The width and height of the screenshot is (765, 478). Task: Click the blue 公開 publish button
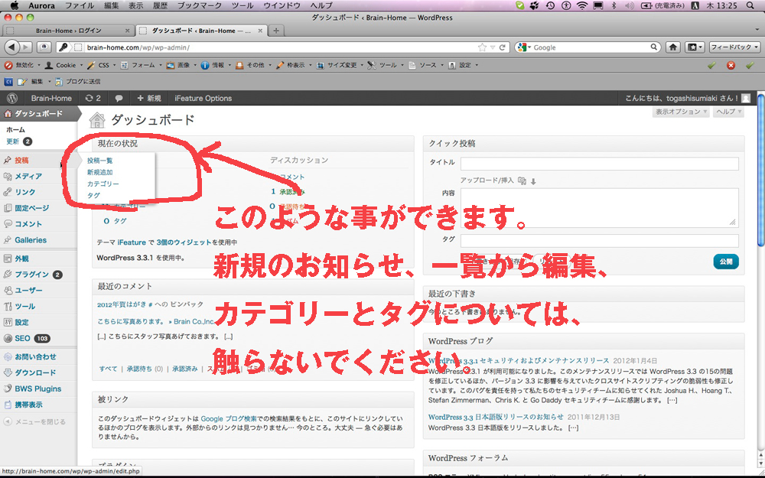[726, 262]
